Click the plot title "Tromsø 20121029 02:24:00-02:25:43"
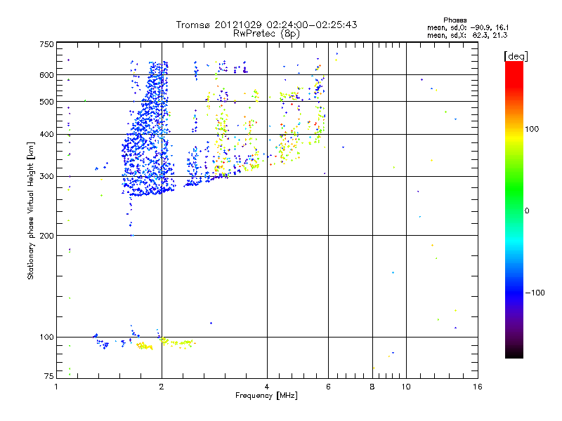Viewport: 562px width, 421px height. point(266,25)
